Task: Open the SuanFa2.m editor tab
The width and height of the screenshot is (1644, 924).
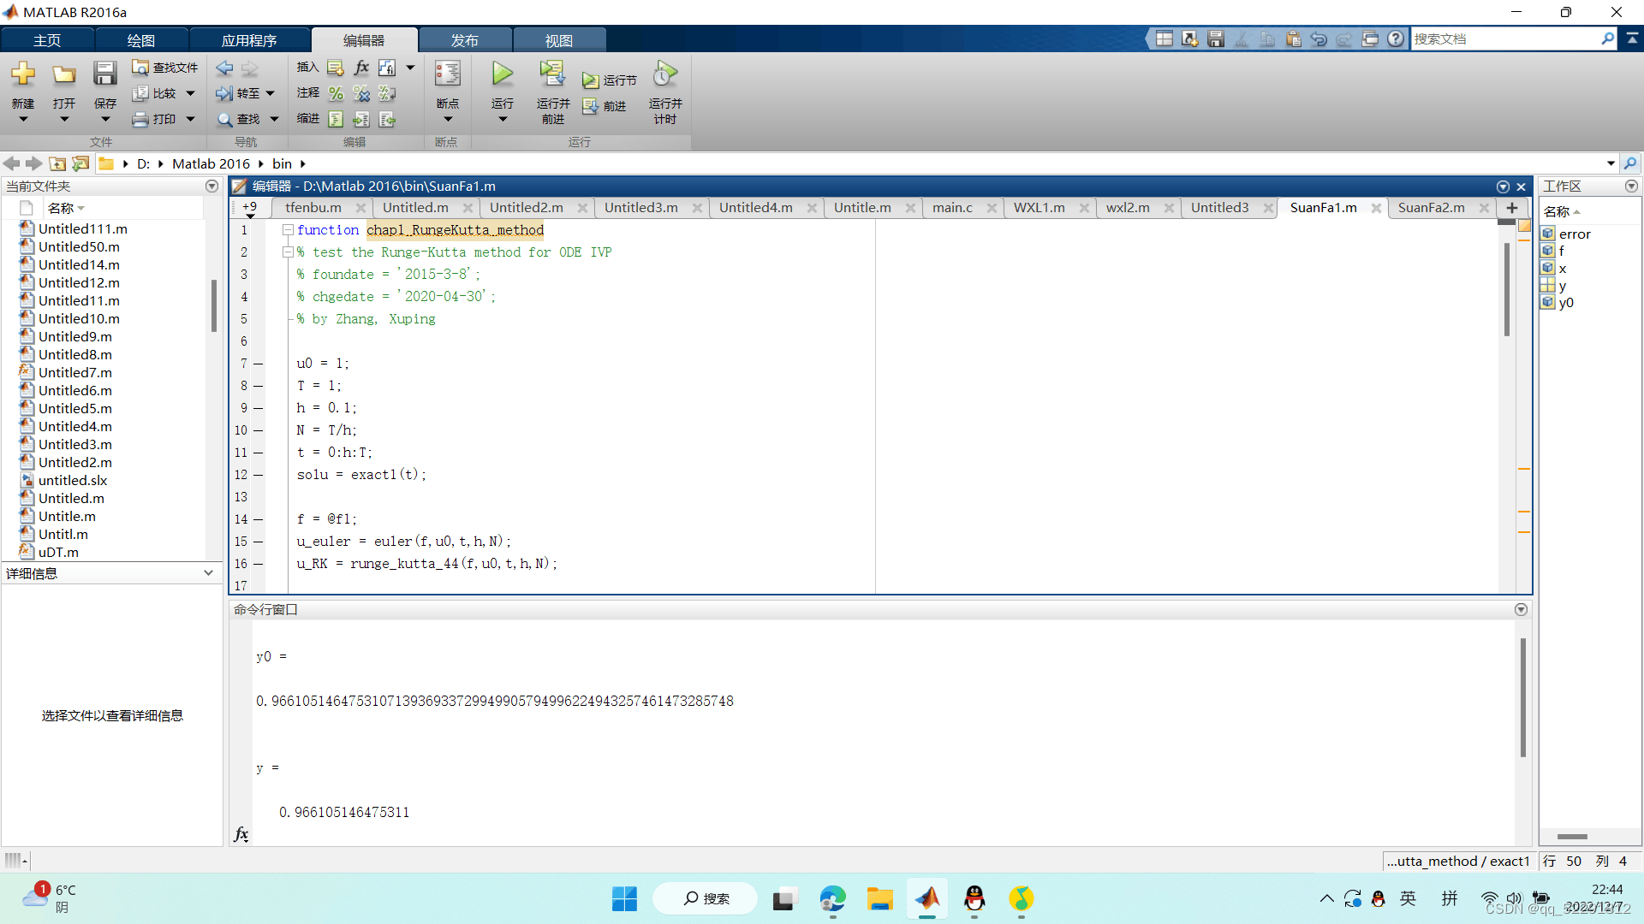Action: tap(1431, 208)
